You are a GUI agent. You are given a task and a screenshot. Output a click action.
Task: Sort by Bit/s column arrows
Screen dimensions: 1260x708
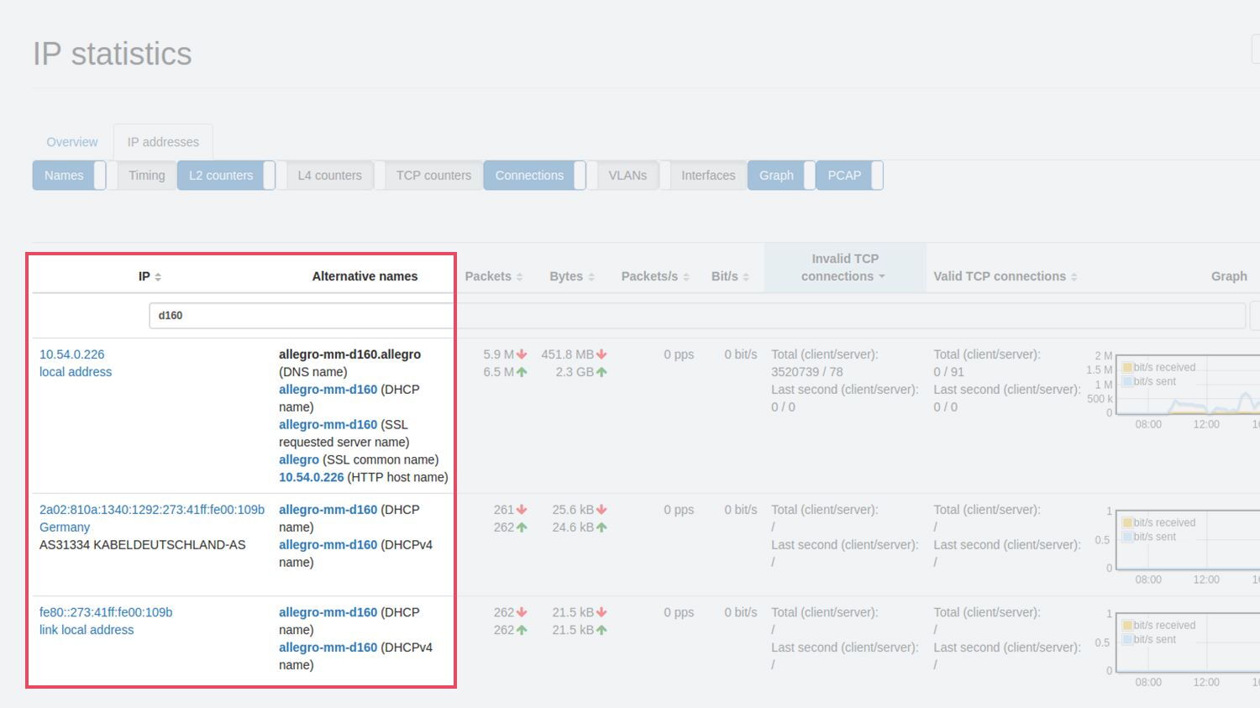tap(746, 277)
